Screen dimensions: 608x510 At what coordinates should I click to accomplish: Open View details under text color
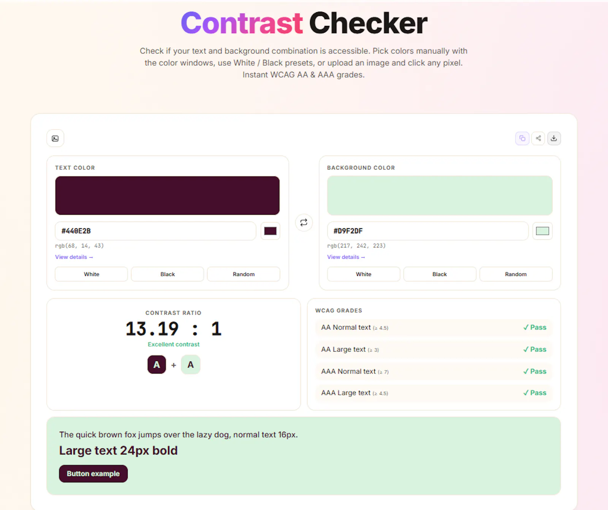click(74, 257)
